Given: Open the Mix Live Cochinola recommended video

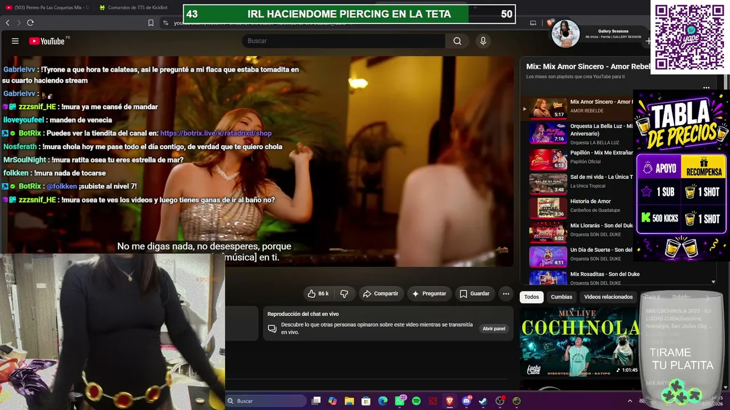Looking at the screenshot, I should coord(579,342).
